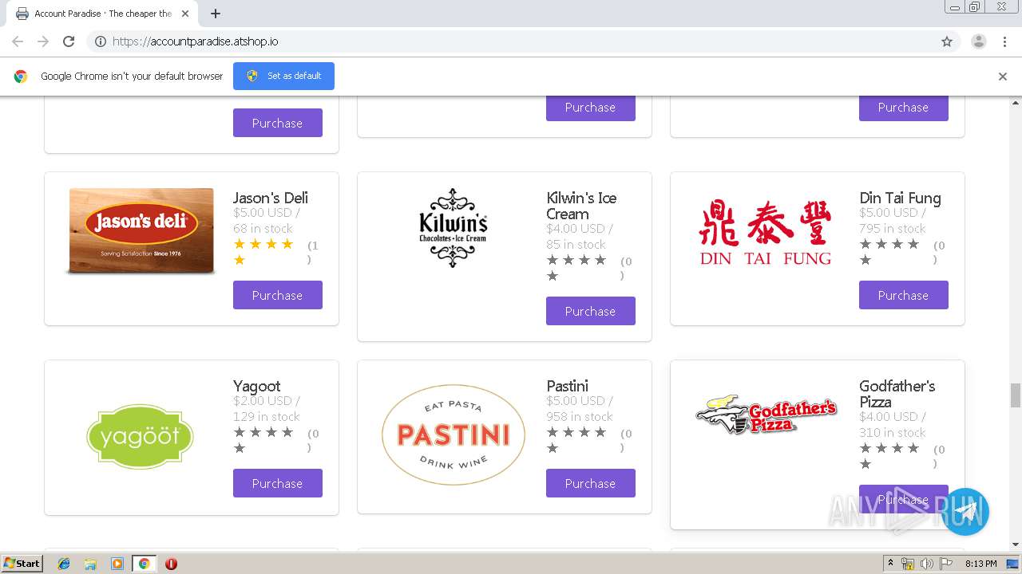Screen dimensions: 1022x574
Task: Click the first star of Godfather's Pizza rating
Action: [866, 448]
